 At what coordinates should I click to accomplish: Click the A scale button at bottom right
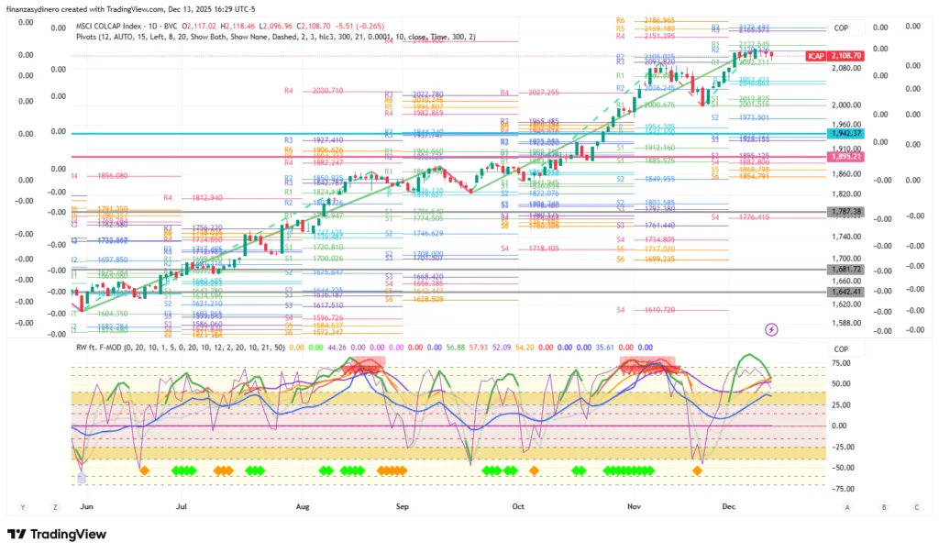point(847,506)
